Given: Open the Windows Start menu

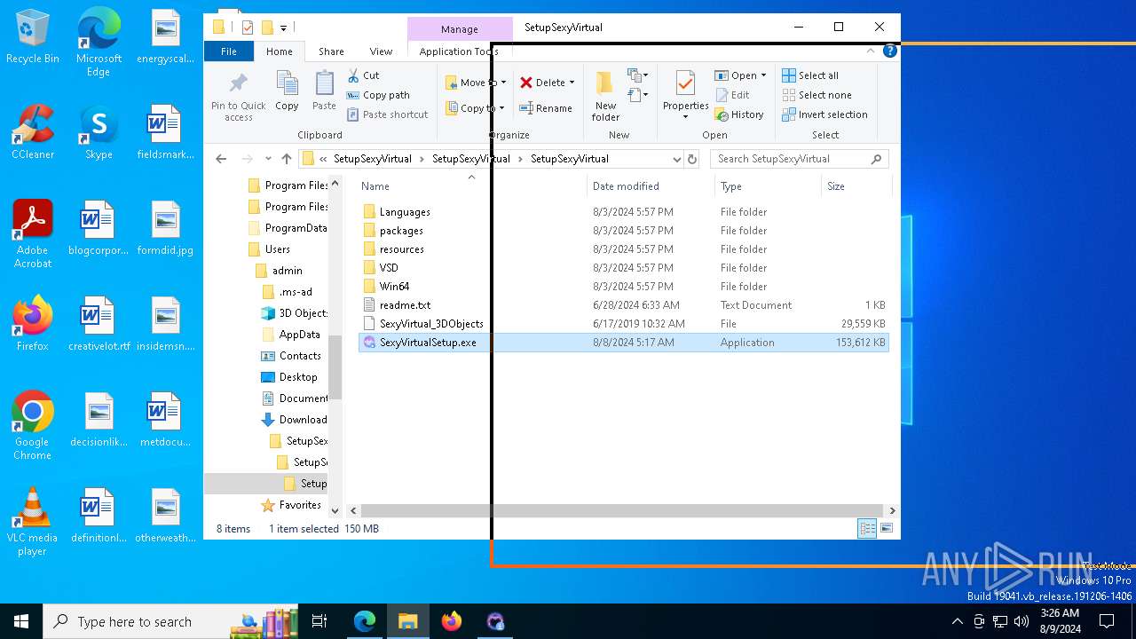Looking at the screenshot, I should (x=21, y=621).
